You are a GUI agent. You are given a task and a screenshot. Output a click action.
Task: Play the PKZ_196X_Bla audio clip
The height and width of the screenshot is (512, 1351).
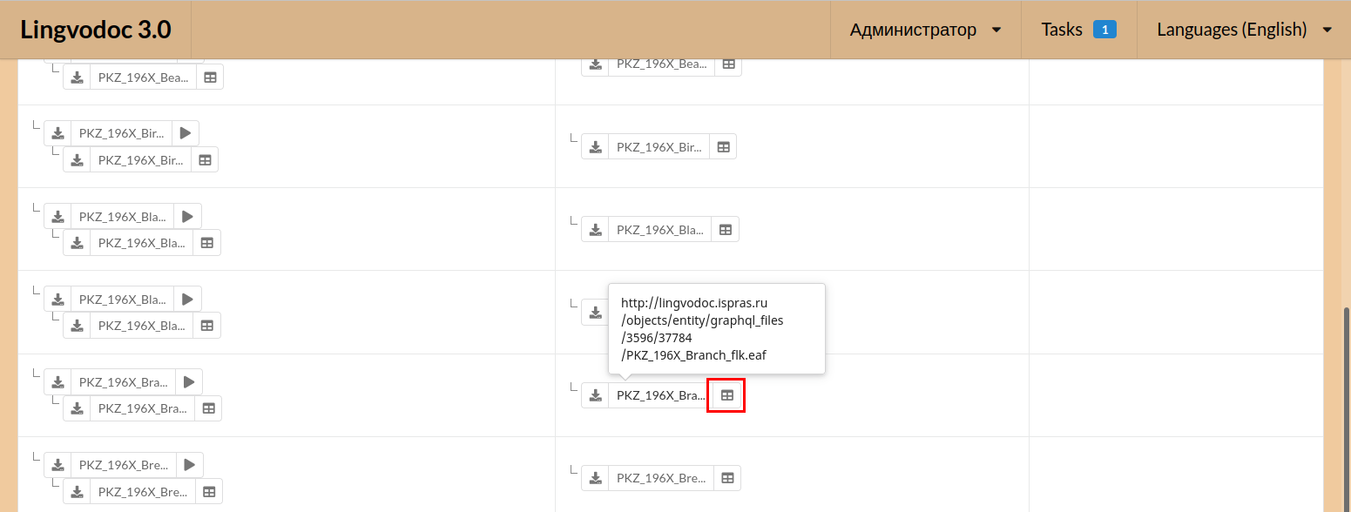pyautogui.click(x=186, y=216)
